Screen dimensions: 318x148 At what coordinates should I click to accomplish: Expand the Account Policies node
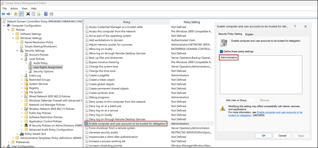22,55
